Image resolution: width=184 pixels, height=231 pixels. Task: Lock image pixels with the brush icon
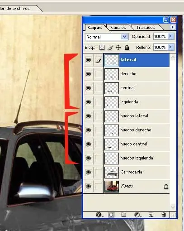[x=110, y=48]
